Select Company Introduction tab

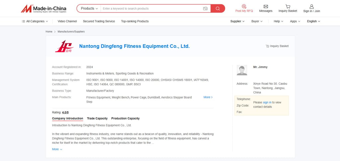click(67, 119)
